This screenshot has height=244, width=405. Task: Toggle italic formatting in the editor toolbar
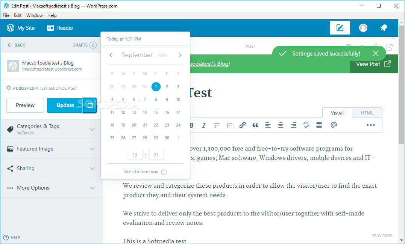coord(204,125)
